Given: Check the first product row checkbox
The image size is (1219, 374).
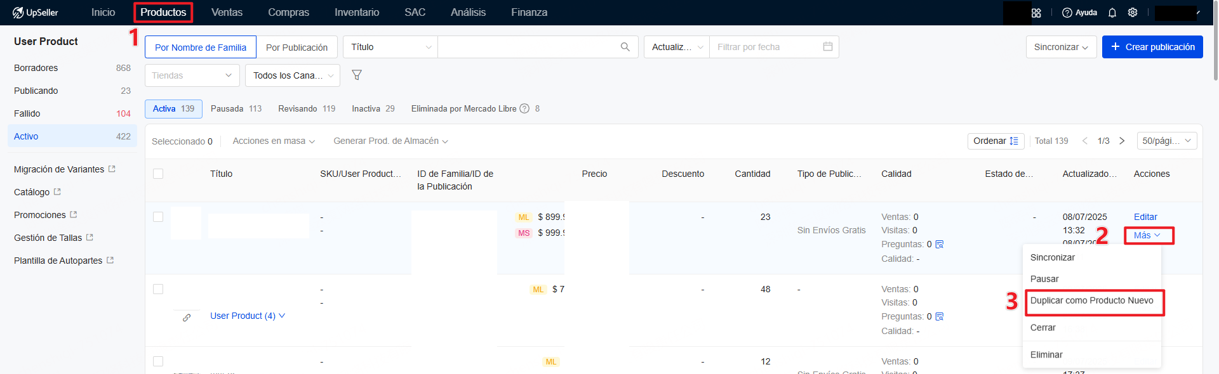Looking at the screenshot, I should tap(158, 217).
